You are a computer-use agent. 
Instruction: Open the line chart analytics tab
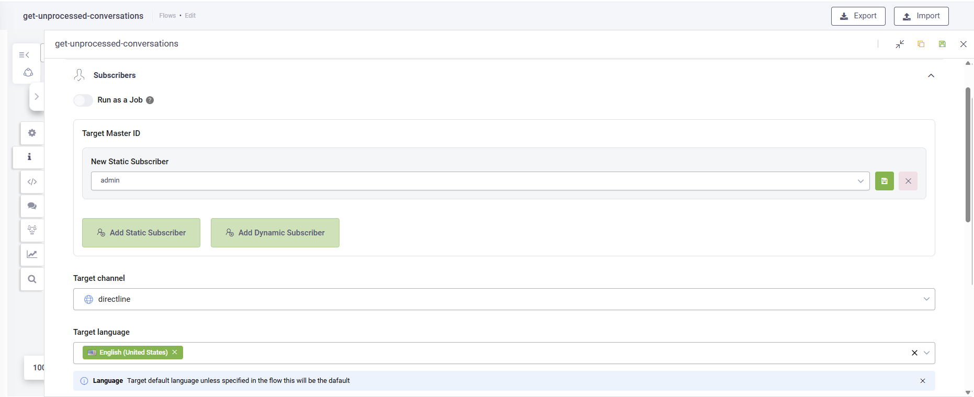(x=32, y=255)
